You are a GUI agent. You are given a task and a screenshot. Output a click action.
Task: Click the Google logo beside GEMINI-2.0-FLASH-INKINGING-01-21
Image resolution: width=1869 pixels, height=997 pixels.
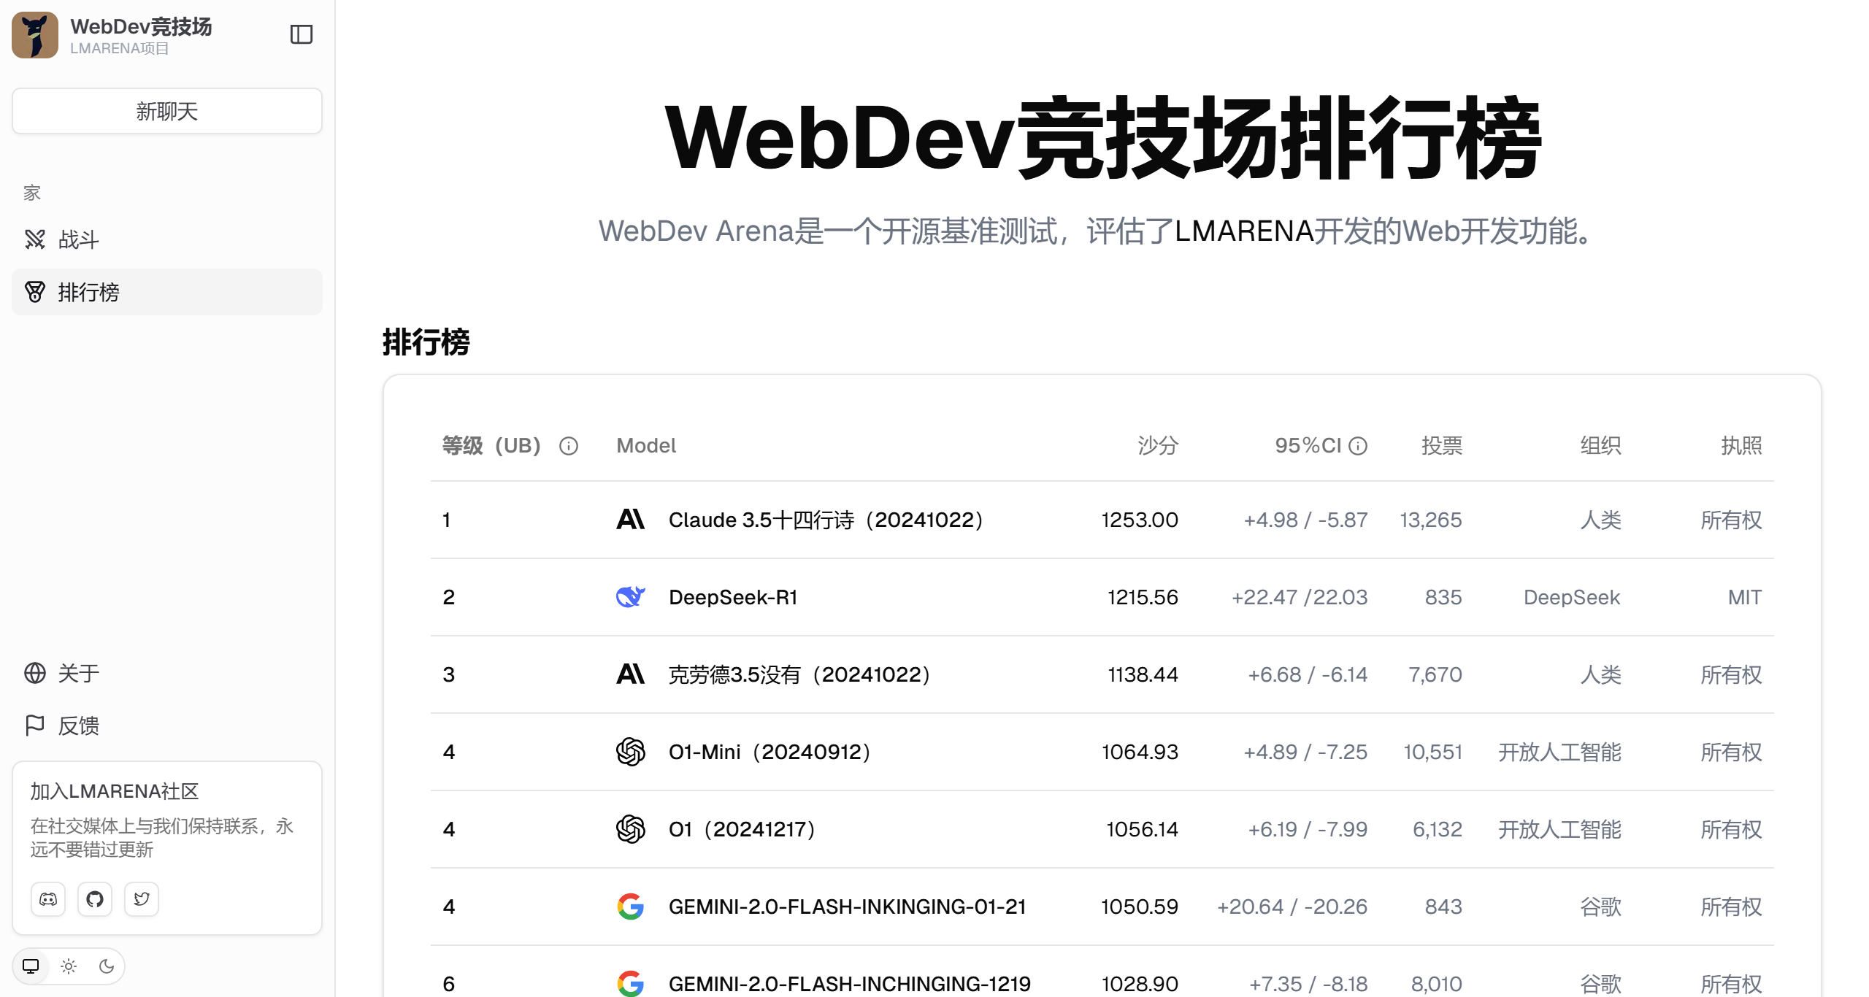point(631,906)
